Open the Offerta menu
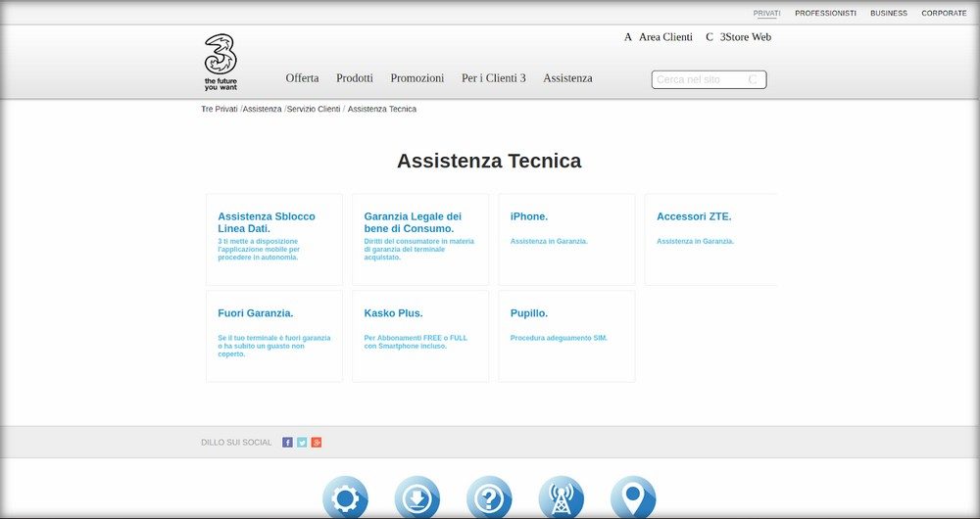980x519 pixels. pos(302,78)
